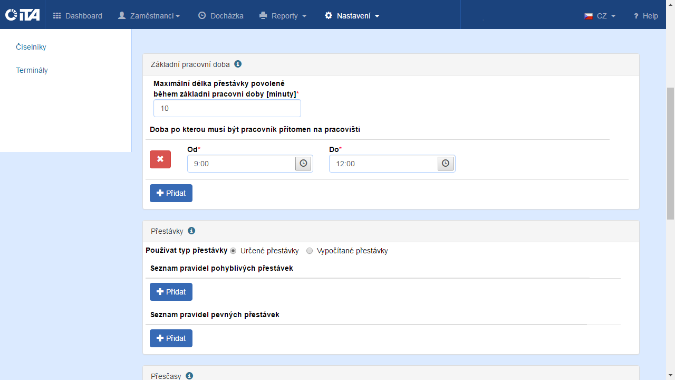This screenshot has width=675, height=380.
Task: Open the Terminály sidebar link
Action: point(32,70)
